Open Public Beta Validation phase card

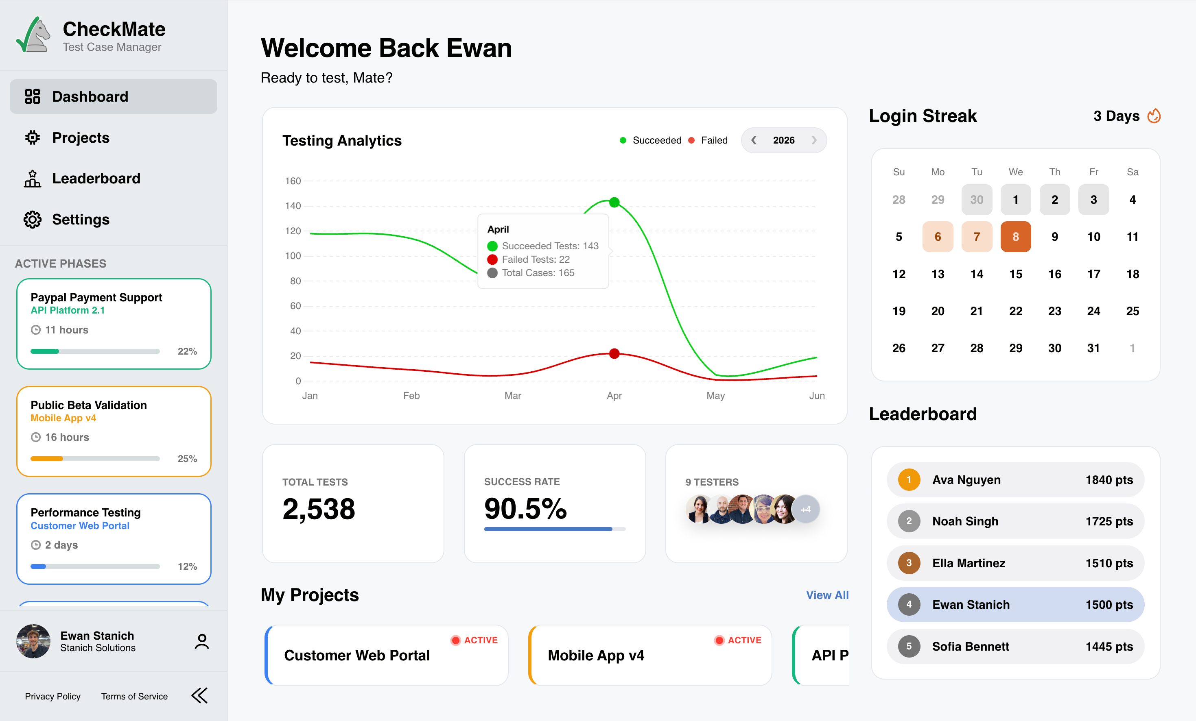coord(114,431)
